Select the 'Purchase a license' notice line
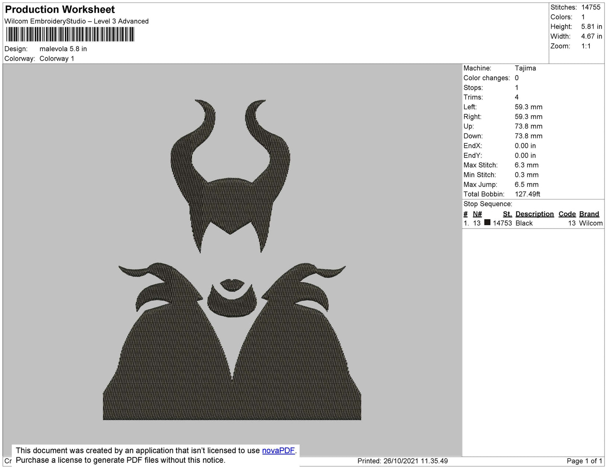This screenshot has width=607, height=469. [121, 460]
